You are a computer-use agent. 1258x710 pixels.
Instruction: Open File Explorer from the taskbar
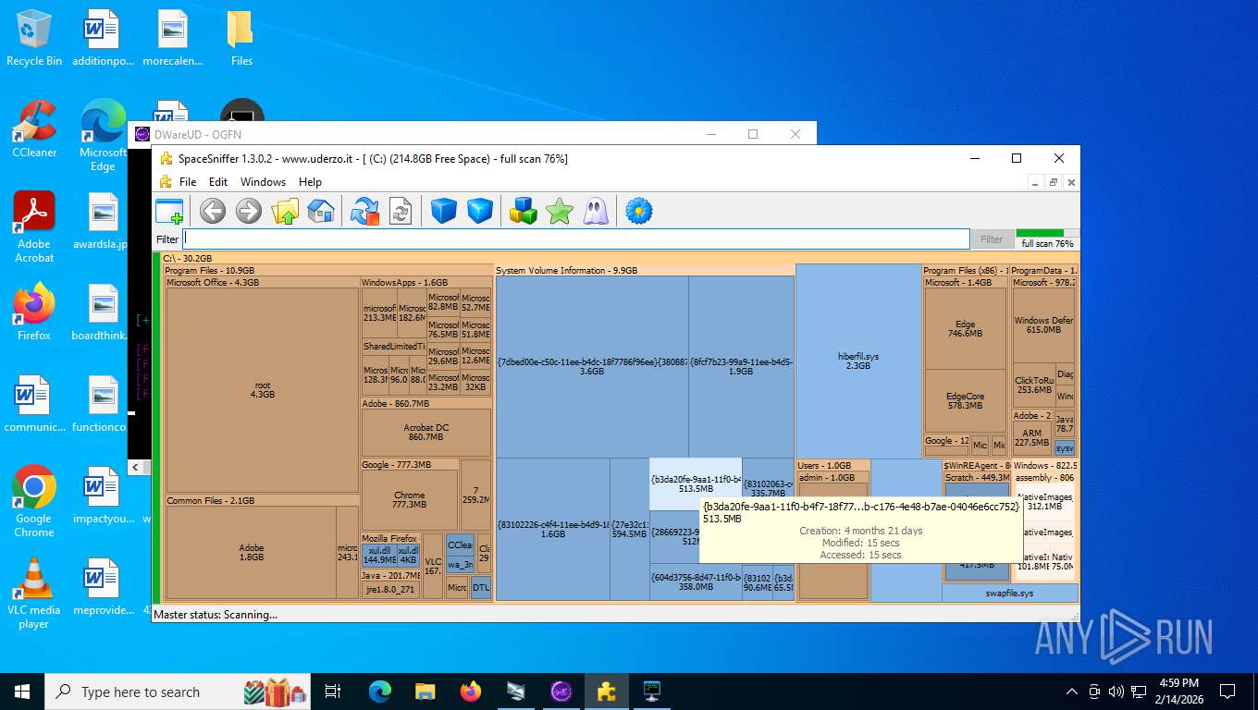[425, 692]
